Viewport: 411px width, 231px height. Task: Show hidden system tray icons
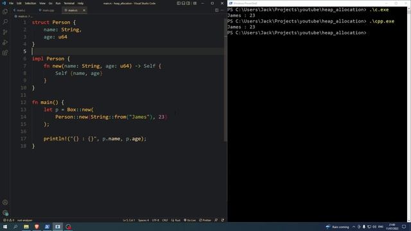click(x=354, y=227)
